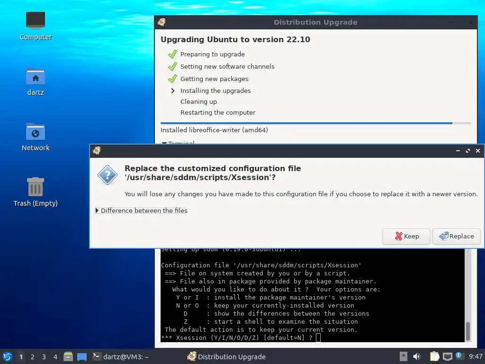Image resolution: width=485 pixels, height=364 pixels.
Task: Switch to workspace 1
Action: pyautogui.click(x=21, y=357)
